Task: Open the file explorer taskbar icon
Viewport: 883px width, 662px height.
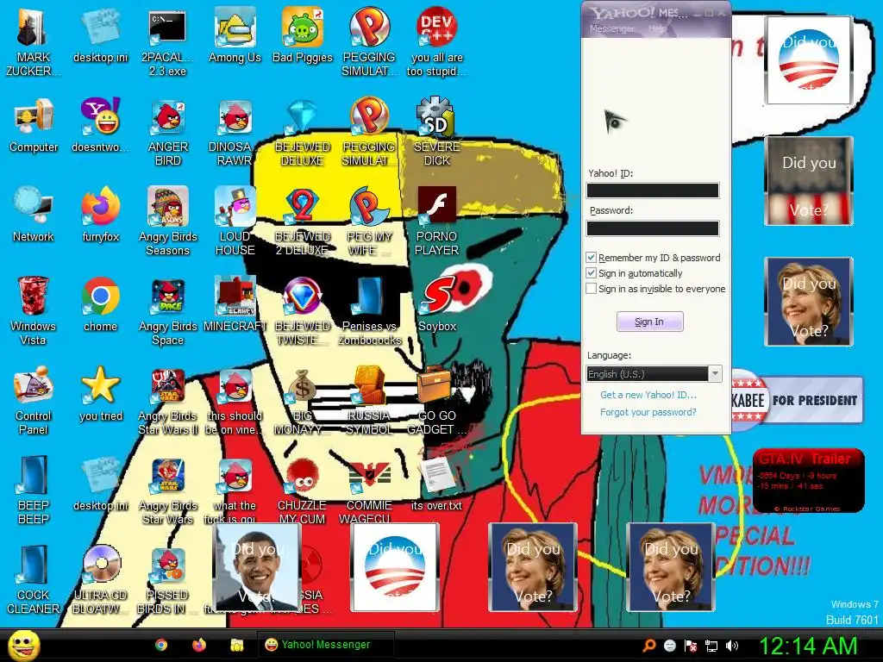Action: 237,645
